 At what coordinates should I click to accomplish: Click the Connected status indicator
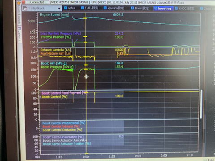click(x=37, y=2)
